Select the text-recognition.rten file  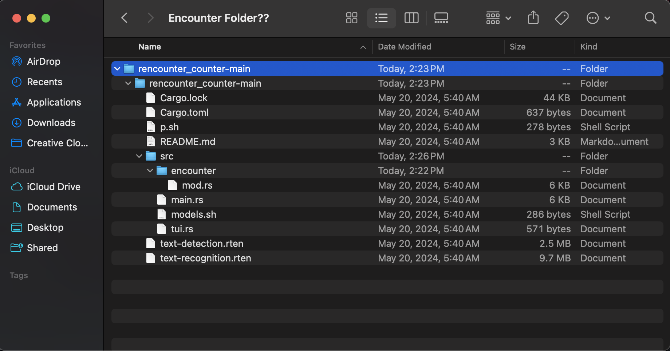pyautogui.click(x=387, y=258)
